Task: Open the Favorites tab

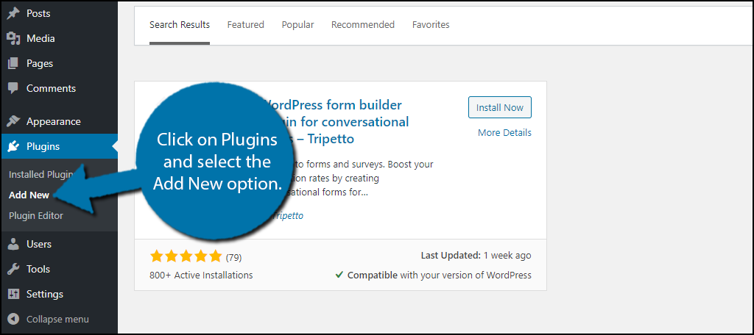Action: point(431,24)
